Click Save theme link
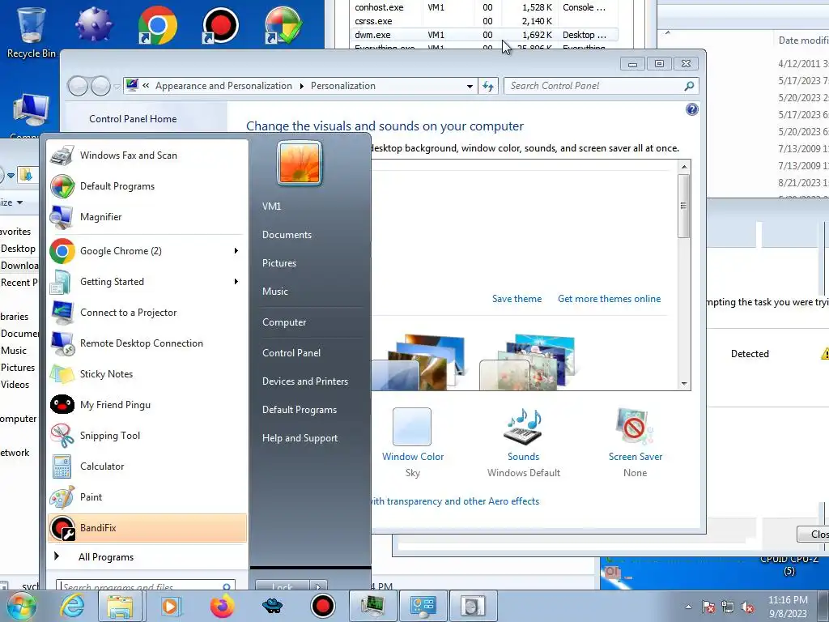The image size is (829, 622). (517, 299)
